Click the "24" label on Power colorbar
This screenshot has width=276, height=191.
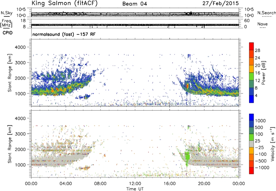click(257, 58)
